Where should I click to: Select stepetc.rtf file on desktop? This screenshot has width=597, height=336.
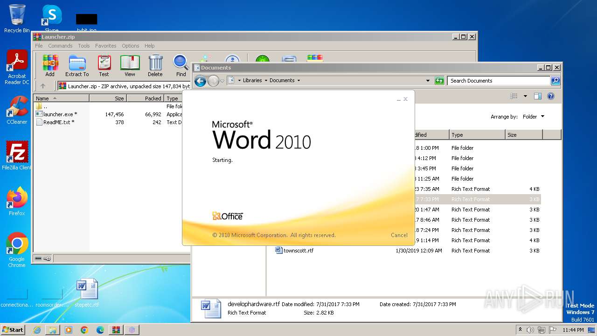[x=87, y=293]
